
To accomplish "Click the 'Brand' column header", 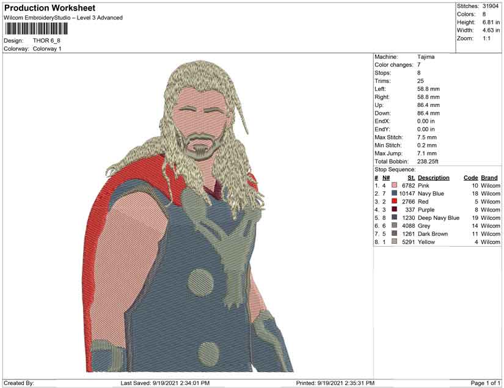I will click(x=489, y=178).
